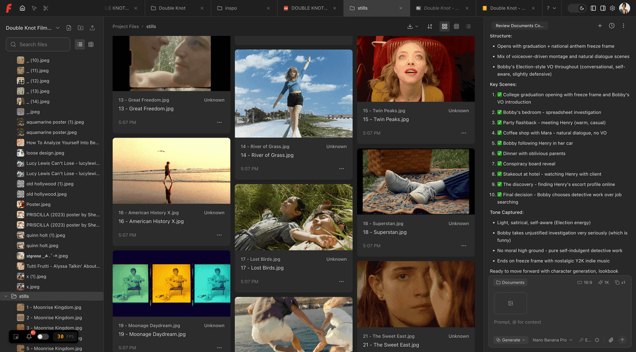
Task: Click the upload files icon in sidebar
Action: [x=93, y=28]
